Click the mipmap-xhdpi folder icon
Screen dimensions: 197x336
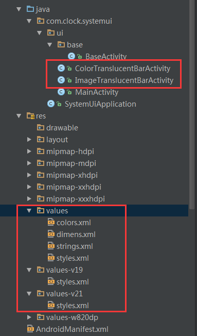tap(41, 175)
